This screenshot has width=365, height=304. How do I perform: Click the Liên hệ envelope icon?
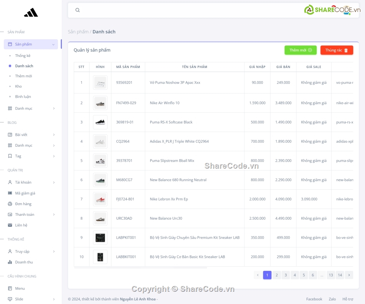10,225
